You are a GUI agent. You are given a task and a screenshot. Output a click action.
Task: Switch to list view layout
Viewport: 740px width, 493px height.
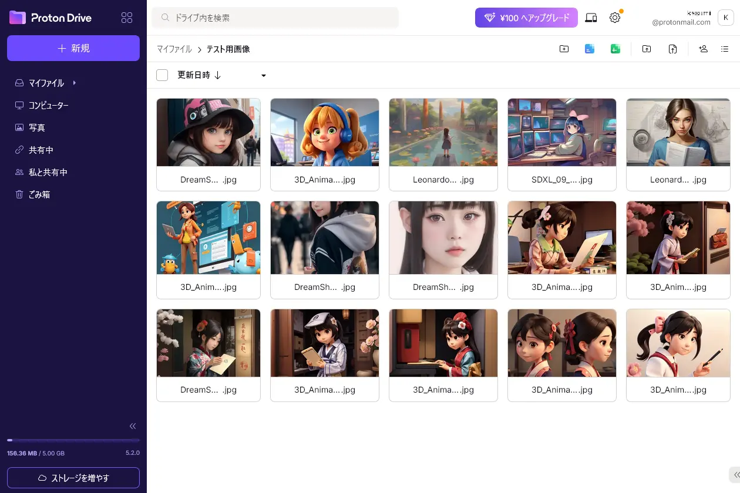coord(725,49)
